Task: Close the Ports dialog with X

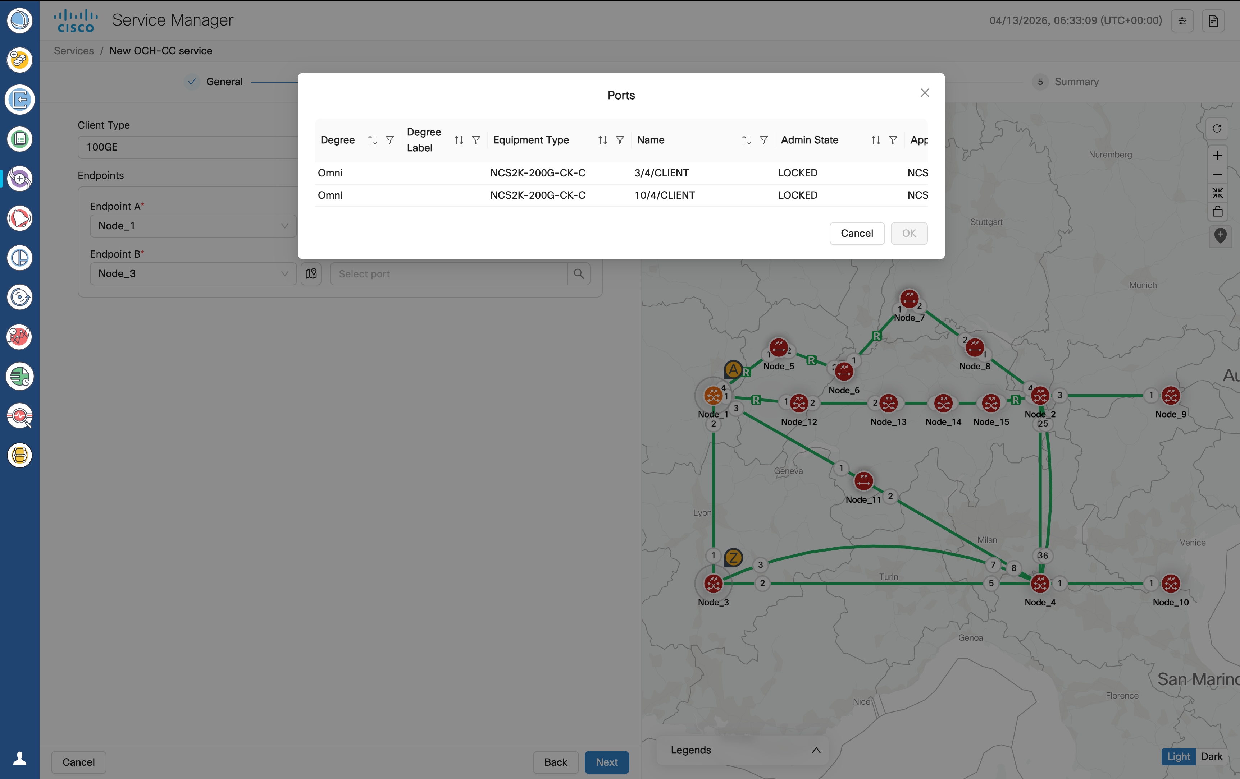Action: click(x=924, y=93)
